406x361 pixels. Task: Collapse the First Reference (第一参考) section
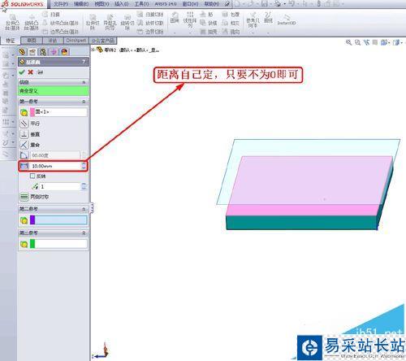84,102
